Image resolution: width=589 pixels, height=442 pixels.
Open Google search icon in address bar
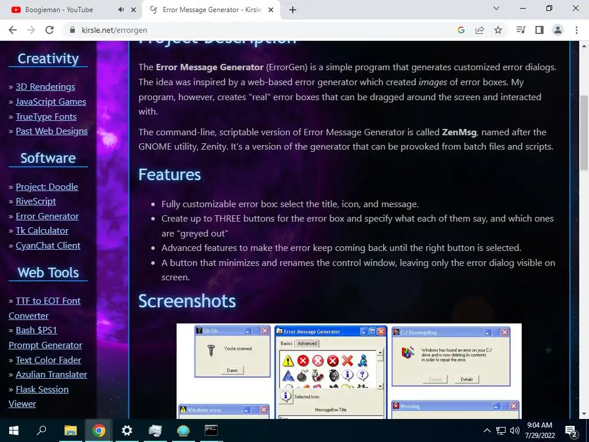click(461, 30)
